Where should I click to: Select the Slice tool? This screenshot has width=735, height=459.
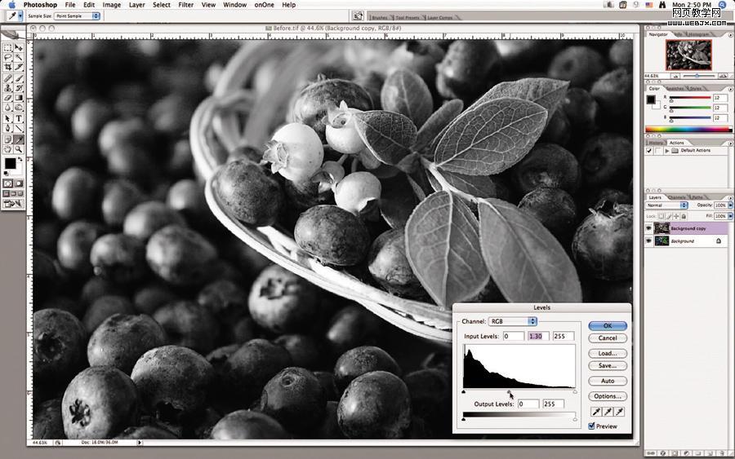tap(18, 67)
